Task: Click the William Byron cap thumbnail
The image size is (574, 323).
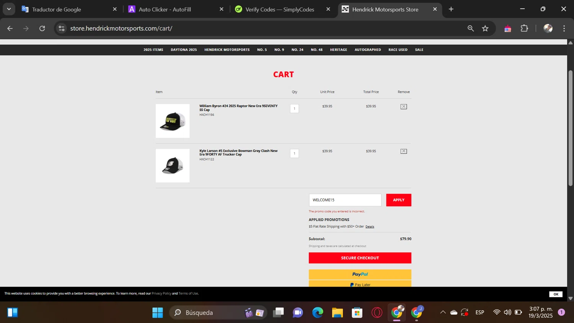Action: click(173, 121)
